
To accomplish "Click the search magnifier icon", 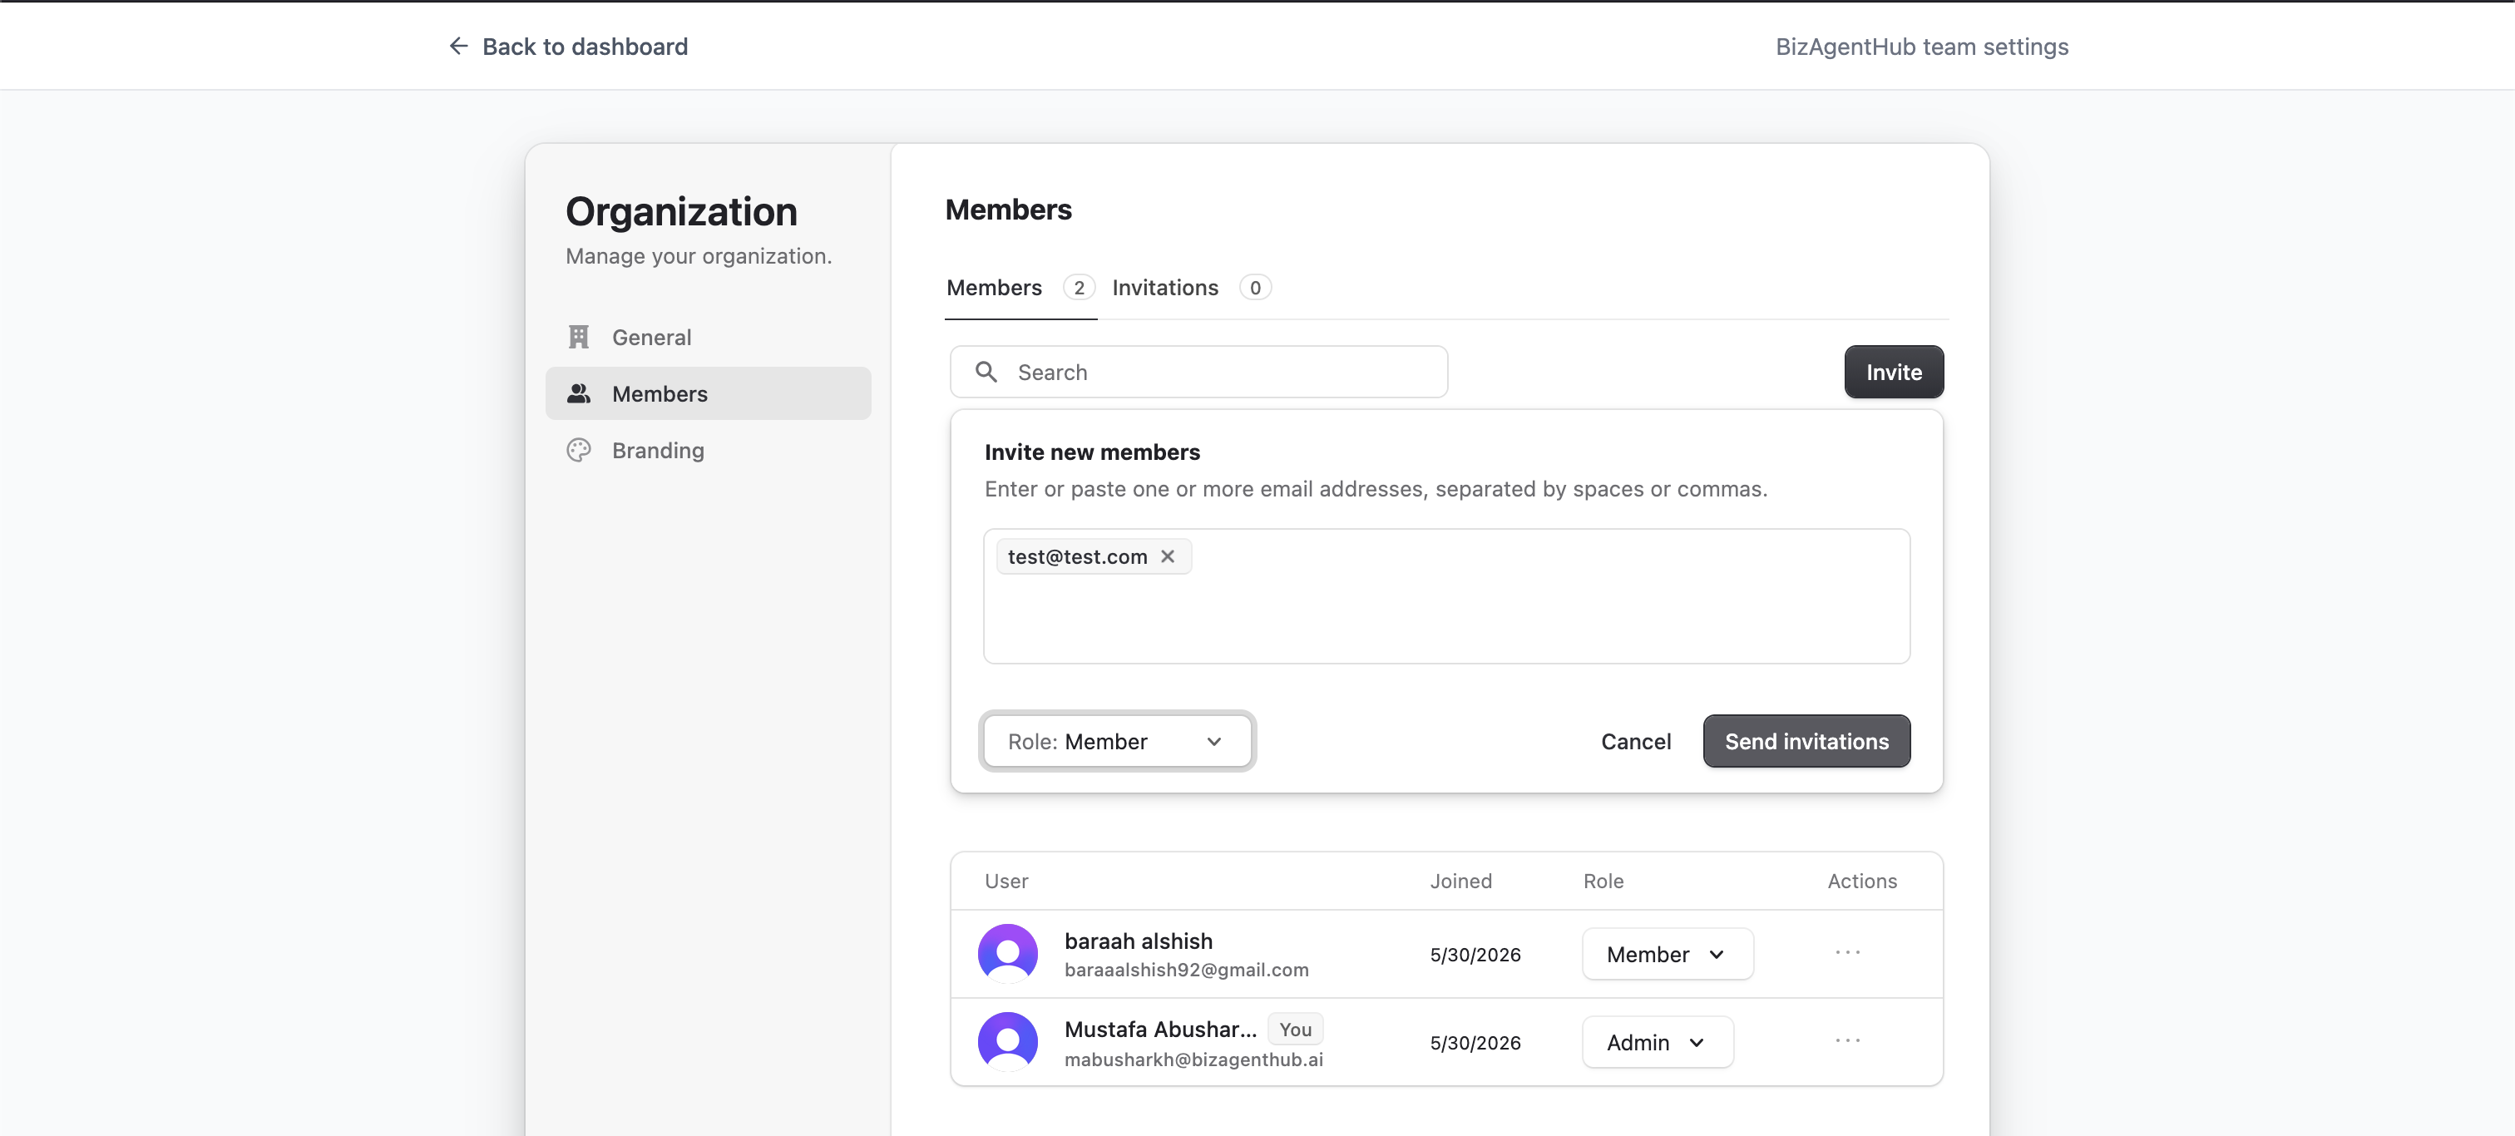I will click(x=986, y=372).
